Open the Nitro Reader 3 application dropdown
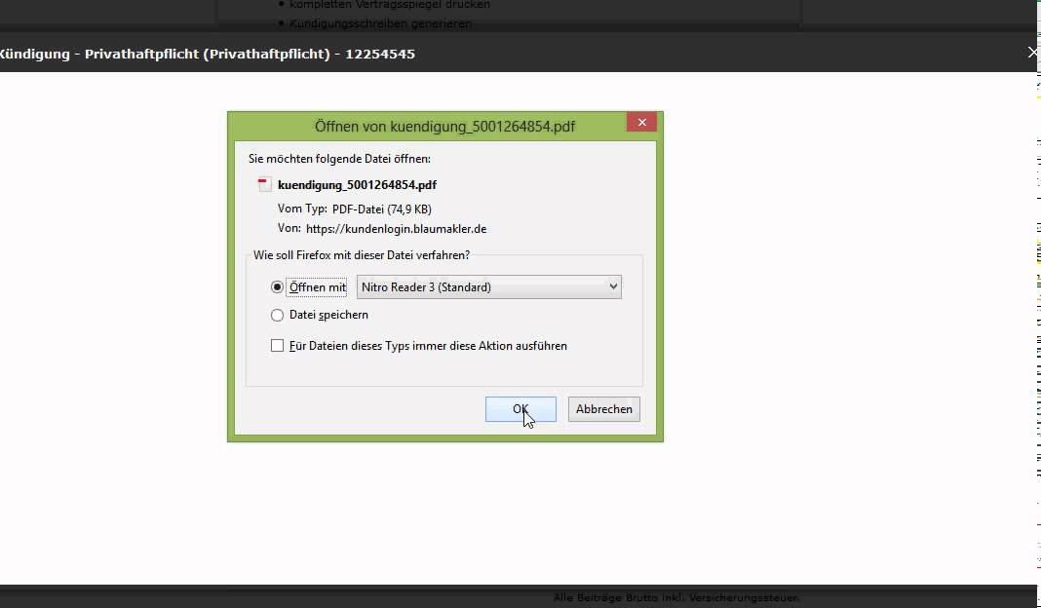Viewport: 1041px width, 608px height. click(488, 286)
